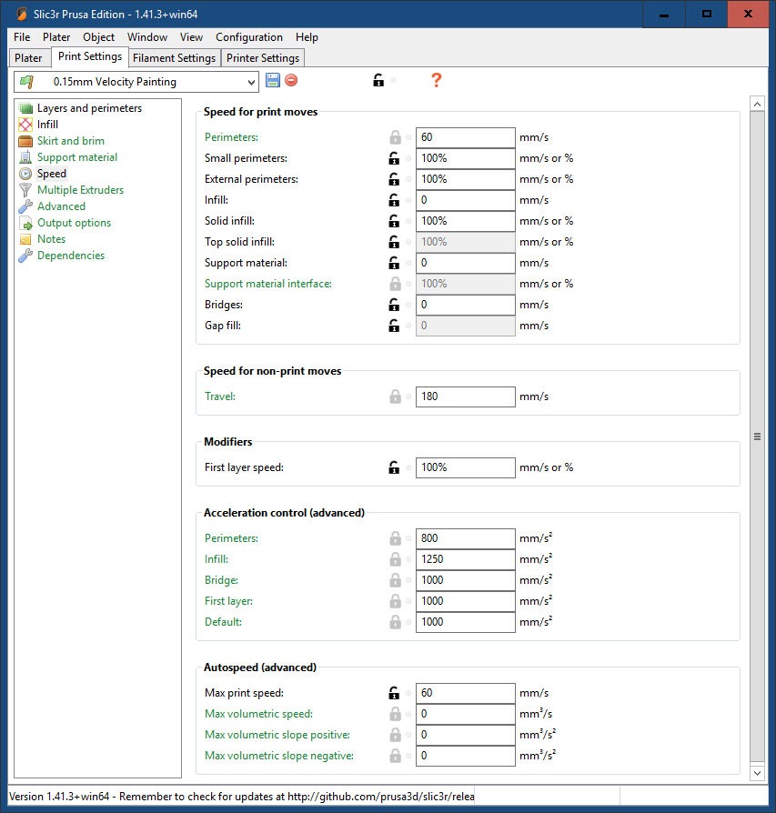Screen dimensions: 776x813
Task: Click the vertical scrollbar thumb
Action: pos(757,437)
